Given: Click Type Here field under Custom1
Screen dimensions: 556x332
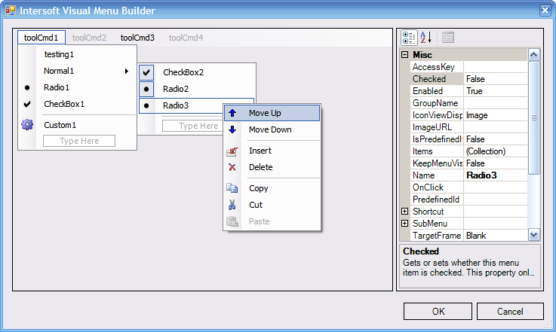Looking at the screenshot, I should pyautogui.click(x=79, y=141).
